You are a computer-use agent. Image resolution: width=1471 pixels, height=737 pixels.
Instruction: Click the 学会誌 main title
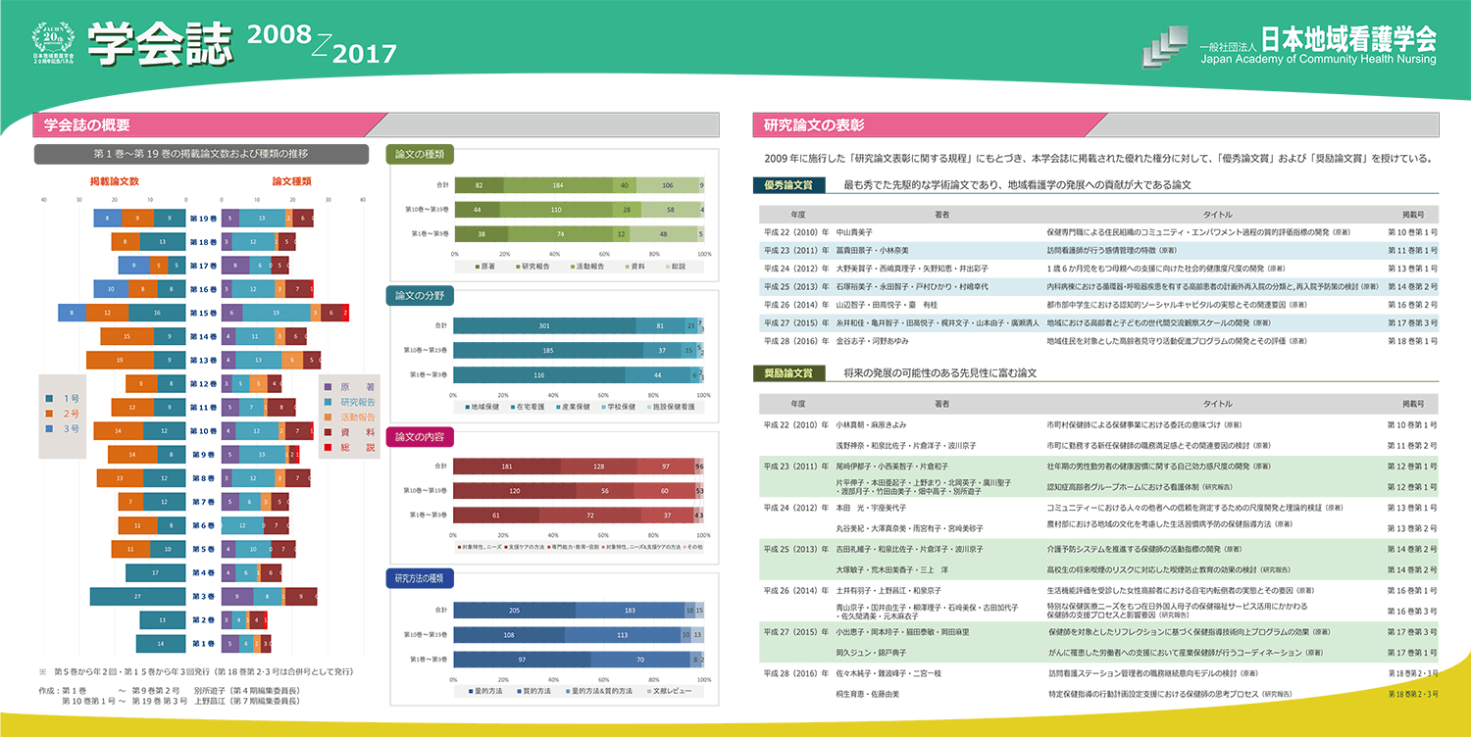pos(160,44)
